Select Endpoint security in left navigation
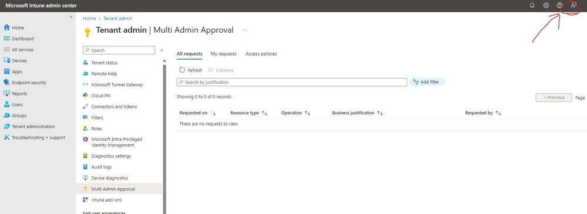 point(29,83)
